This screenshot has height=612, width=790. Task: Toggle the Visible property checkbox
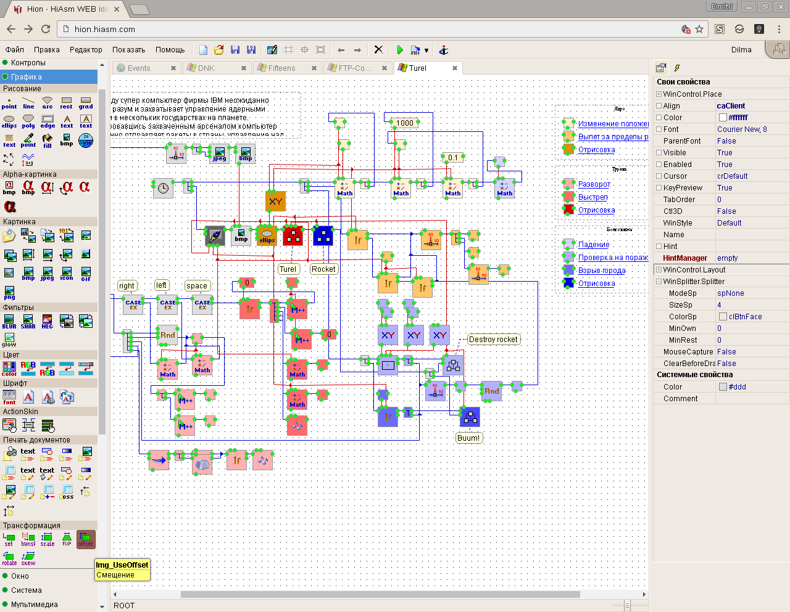(x=659, y=153)
